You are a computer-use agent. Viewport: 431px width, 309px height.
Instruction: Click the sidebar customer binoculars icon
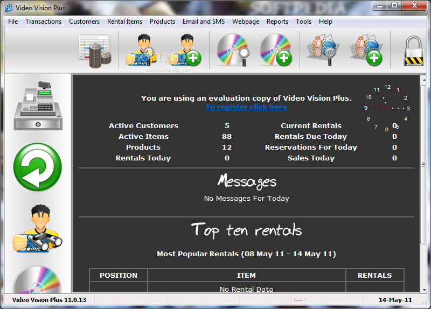coord(38,229)
